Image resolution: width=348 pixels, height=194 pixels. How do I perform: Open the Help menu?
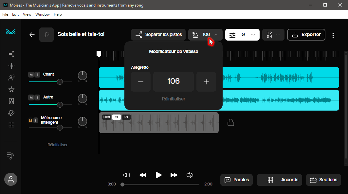pyautogui.click(x=58, y=14)
